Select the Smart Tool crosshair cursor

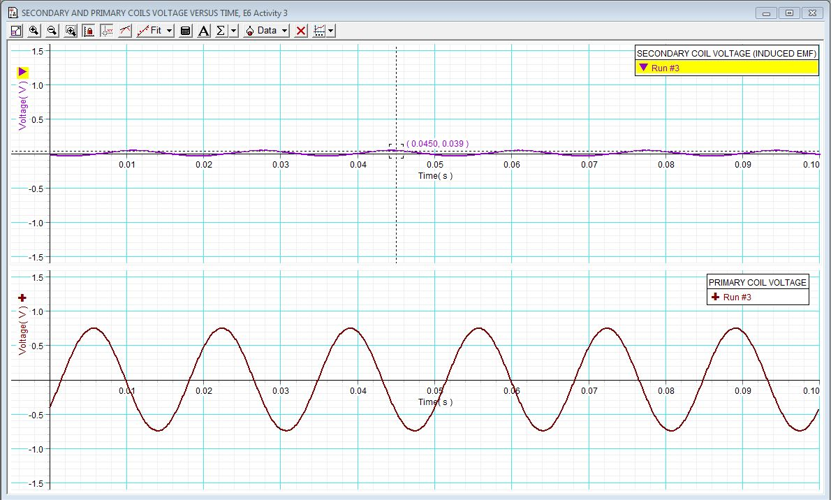click(107, 30)
